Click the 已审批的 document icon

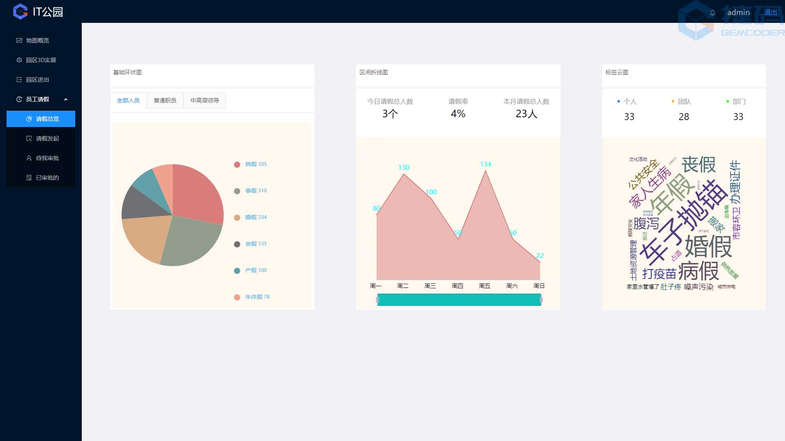pos(29,178)
